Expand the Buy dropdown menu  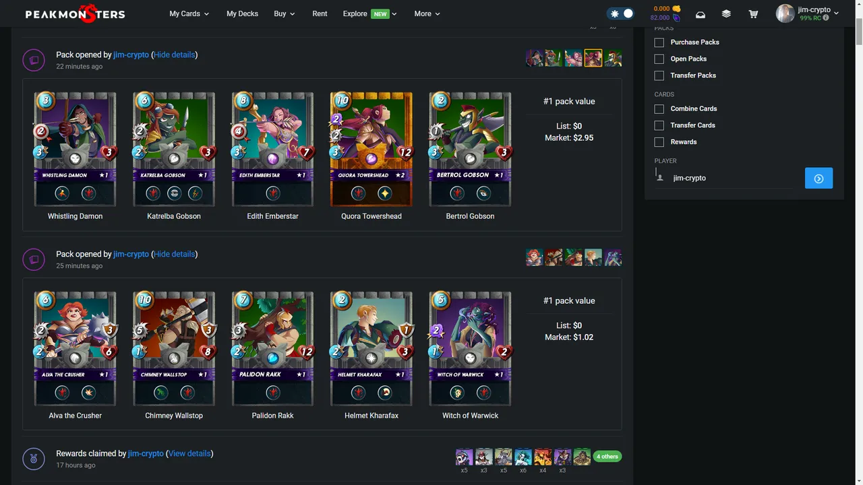(285, 13)
